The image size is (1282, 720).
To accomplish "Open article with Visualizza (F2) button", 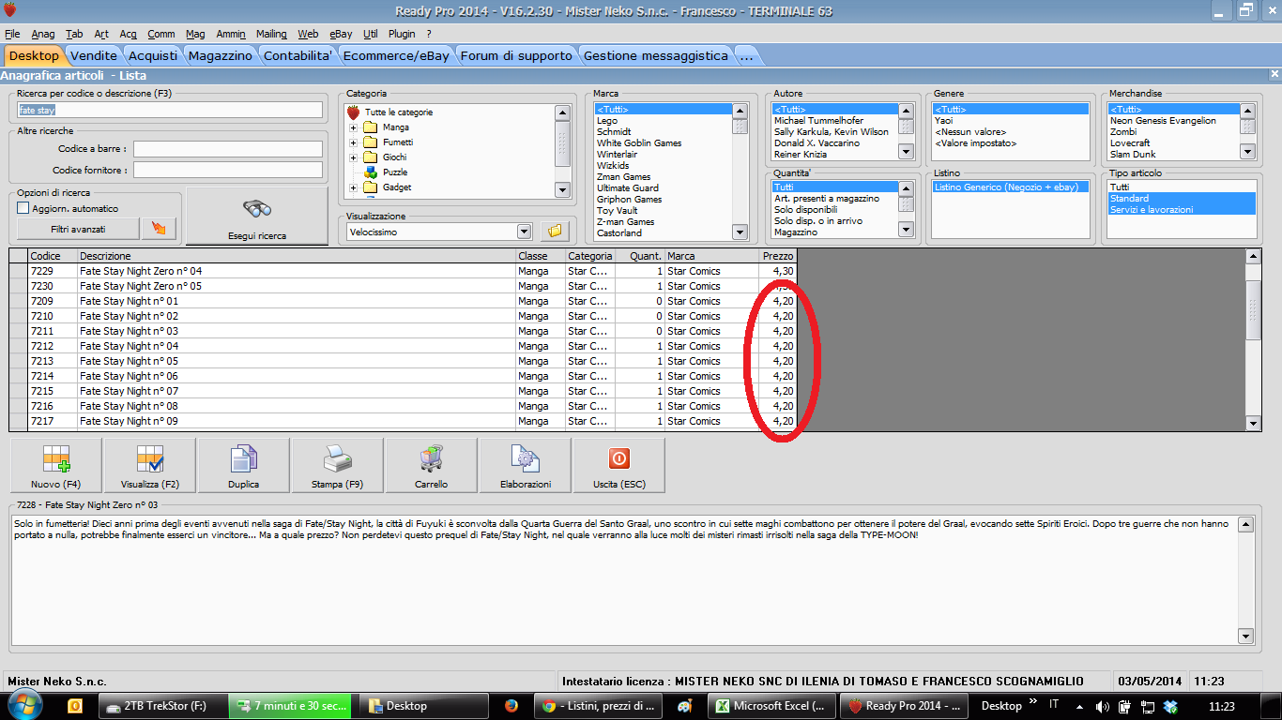I will 150,465.
